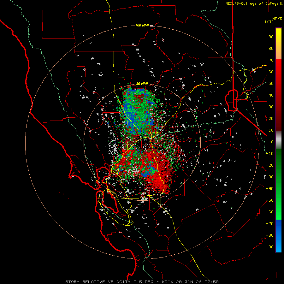
Task: Click the positive 20 knot scale label
Action: coord(271,119)
